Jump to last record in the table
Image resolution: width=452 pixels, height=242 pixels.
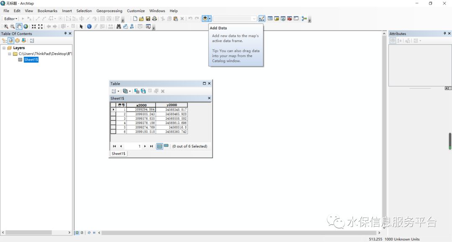152,146
